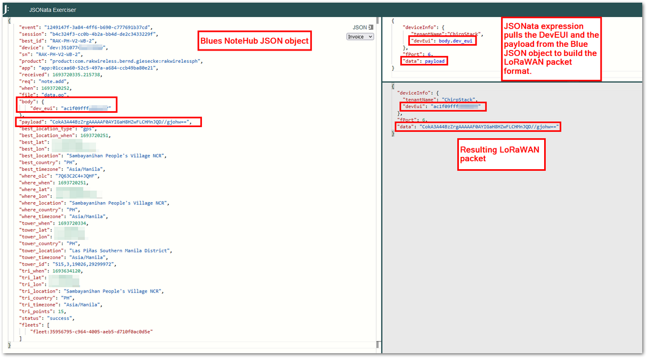Click the "tri_points": 15 line
This screenshot has width=647, height=358.
(x=43, y=312)
